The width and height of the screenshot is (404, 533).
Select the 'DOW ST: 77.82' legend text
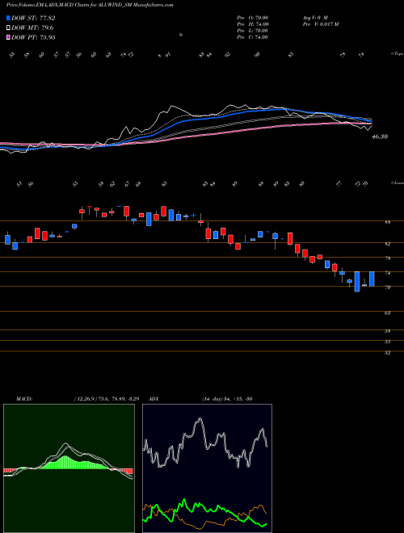pos(33,18)
